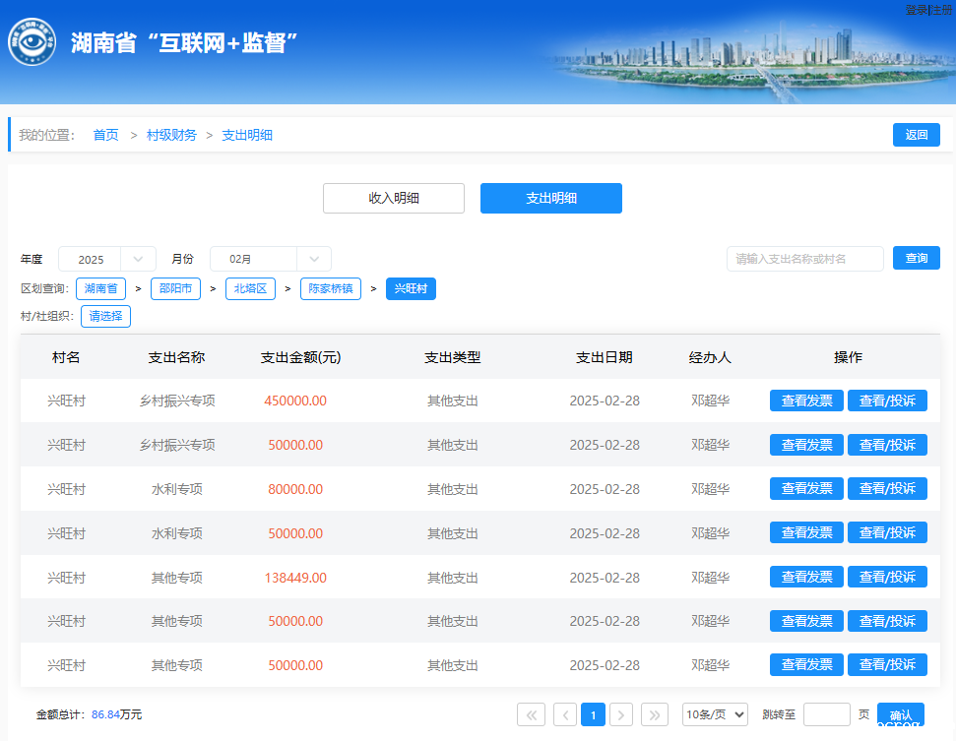Open the 10条/页 page size selector
Viewport: 956px width, 741px height.
(715, 714)
